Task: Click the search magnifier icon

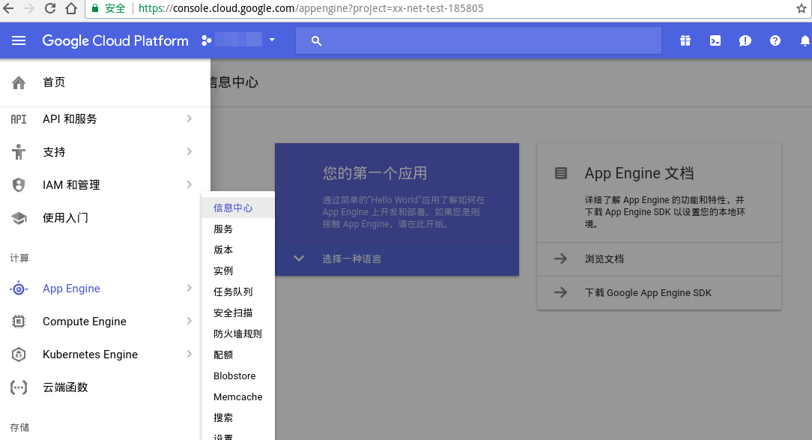Action: [x=316, y=40]
